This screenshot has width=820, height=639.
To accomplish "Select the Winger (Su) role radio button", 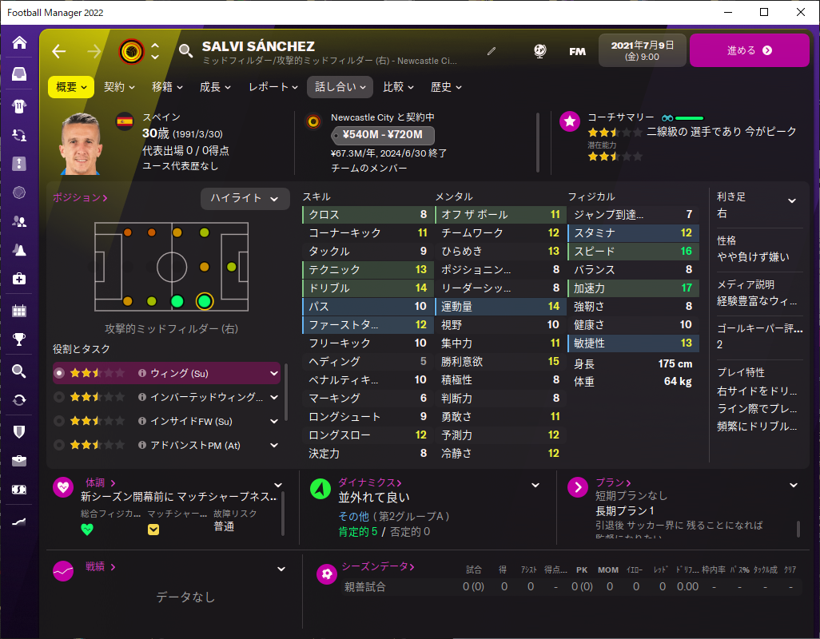I will coord(59,373).
